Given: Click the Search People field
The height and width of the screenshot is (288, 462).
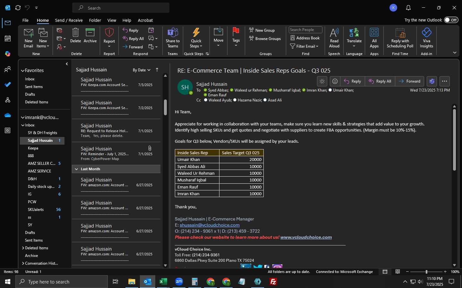Looking at the screenshot, I should pyautogui.click(x=305, y=30).
